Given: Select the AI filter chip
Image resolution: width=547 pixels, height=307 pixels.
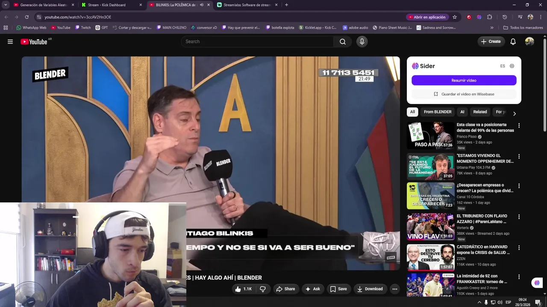Looking at the screenshot, I should pyautogui.click(x=462, y=112).
